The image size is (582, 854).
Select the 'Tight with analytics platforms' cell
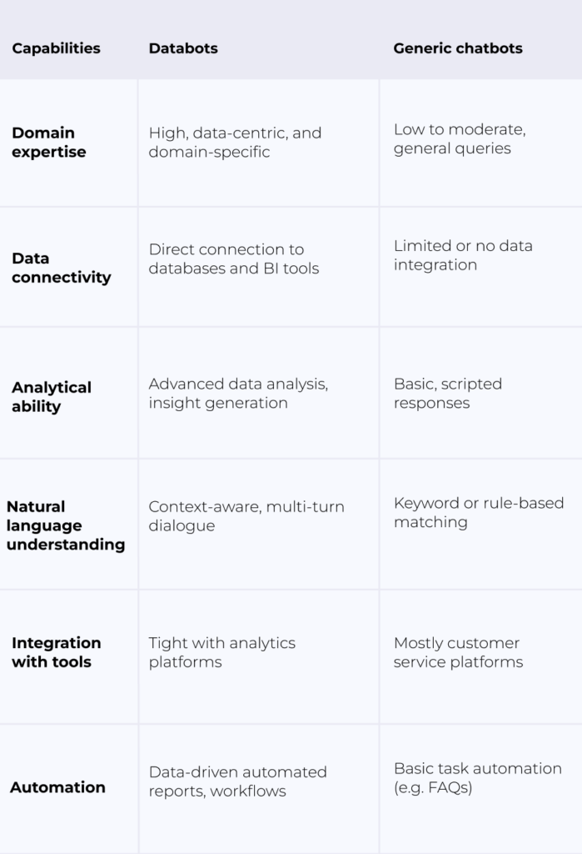222,652
